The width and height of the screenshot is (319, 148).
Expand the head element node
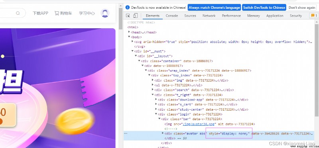(129, 32)
